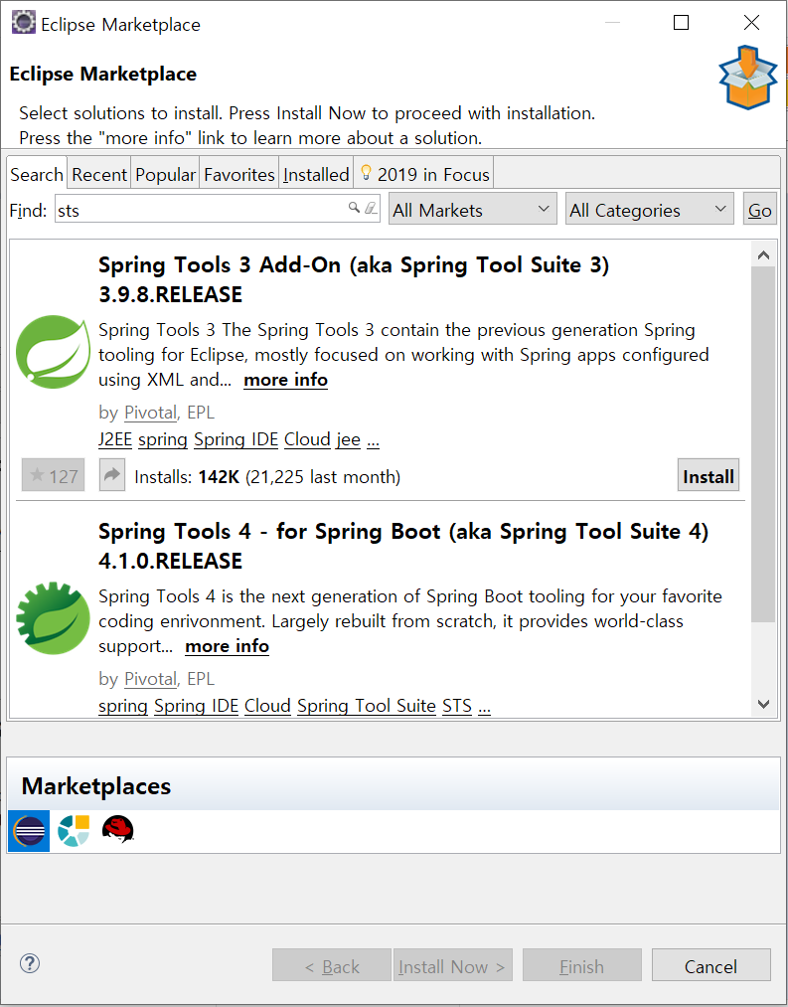The image size is (788, 1007).
Task: Click the Spring IDE tag under Spring Tools 4
Action: [197, 706]
